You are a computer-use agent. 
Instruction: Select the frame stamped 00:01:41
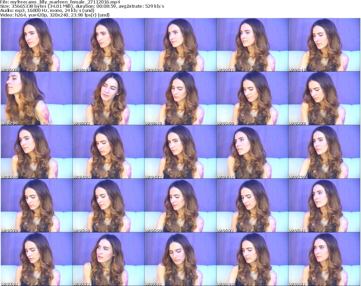pyautogui.click(x=324, y=45)
